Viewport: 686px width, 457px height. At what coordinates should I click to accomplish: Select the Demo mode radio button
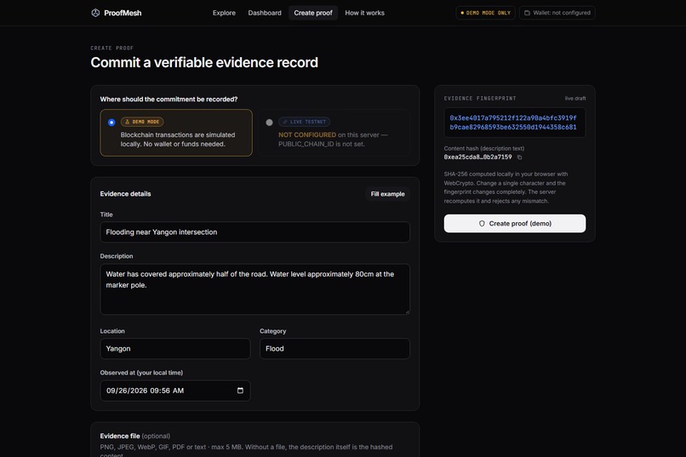point(111,123)
